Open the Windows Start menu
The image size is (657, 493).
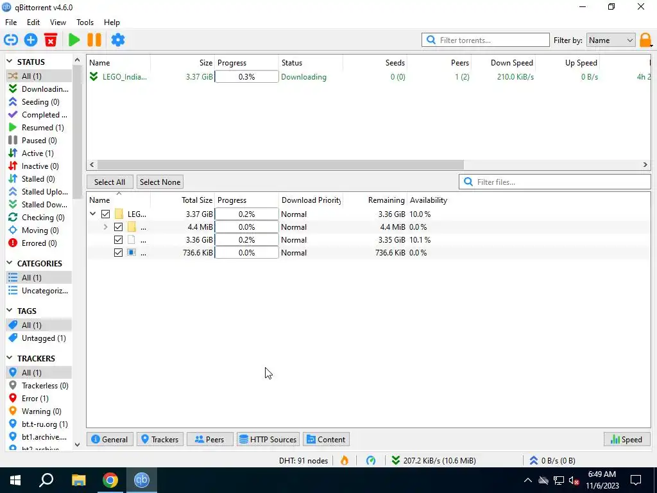[x=15, y=480]
